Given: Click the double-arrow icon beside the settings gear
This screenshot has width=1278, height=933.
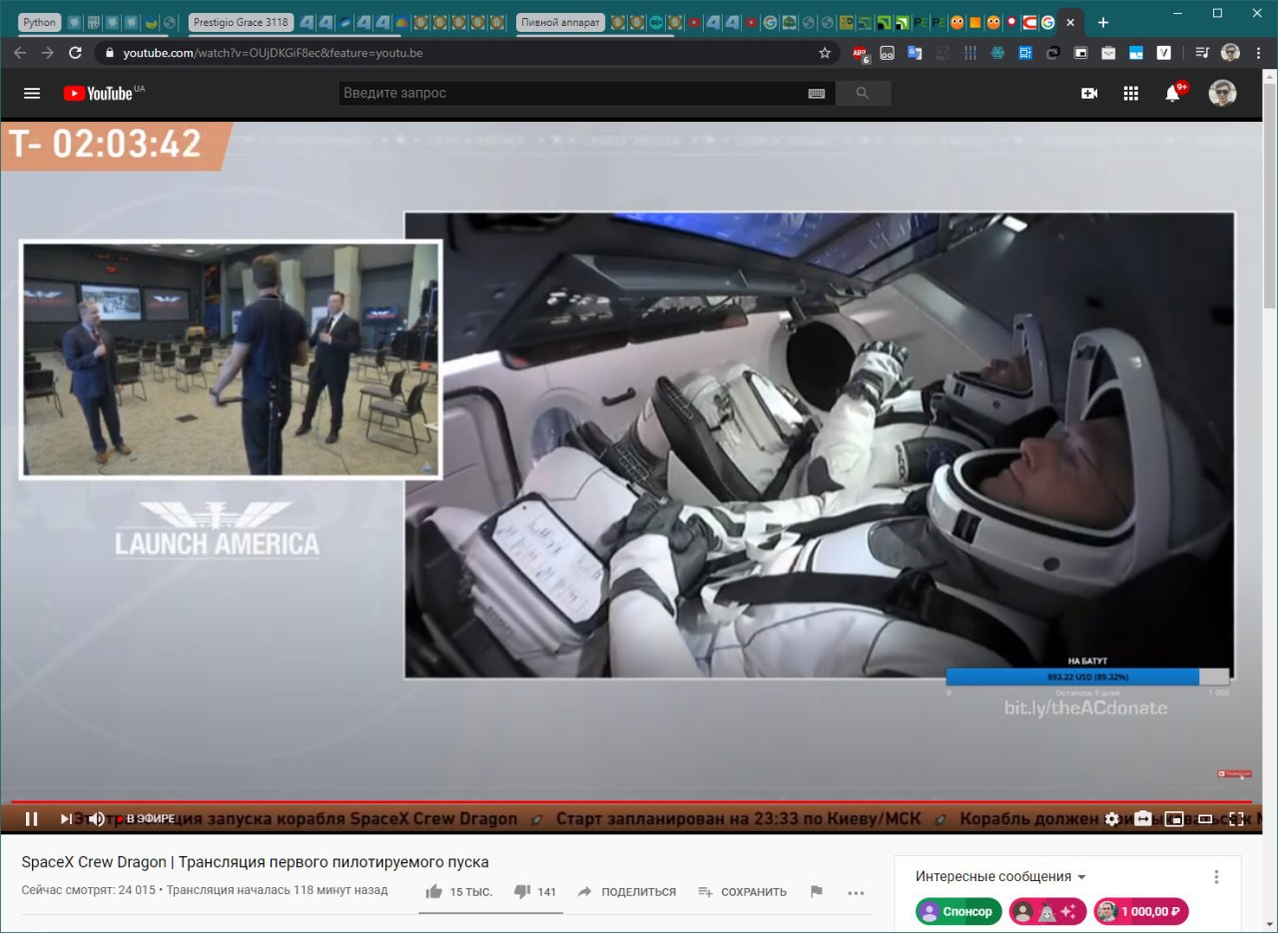Looking at the screenshot, I should [1143, 819].
